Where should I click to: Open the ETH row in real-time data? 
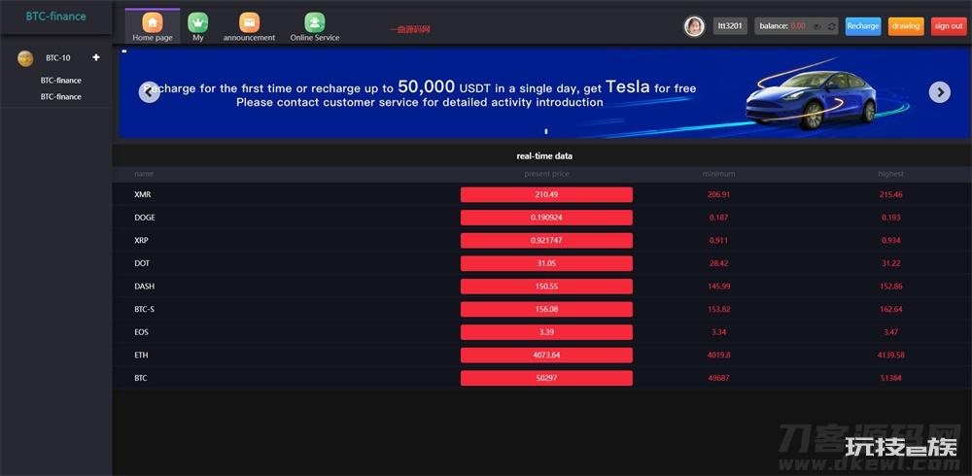542,356
